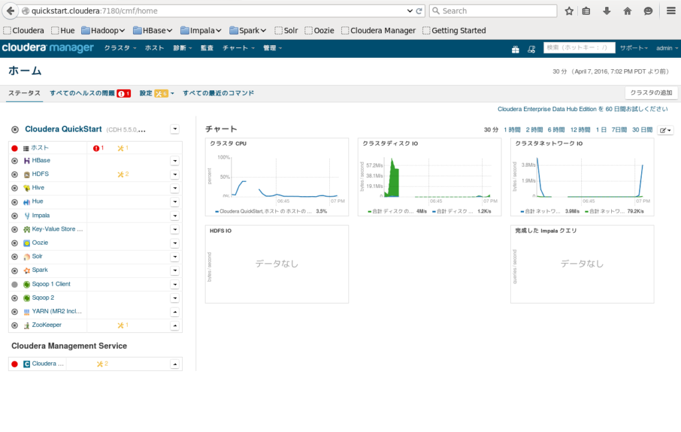Click the Impala service icon
Viewport: 681px width, 432px height.
pos(27,216)
